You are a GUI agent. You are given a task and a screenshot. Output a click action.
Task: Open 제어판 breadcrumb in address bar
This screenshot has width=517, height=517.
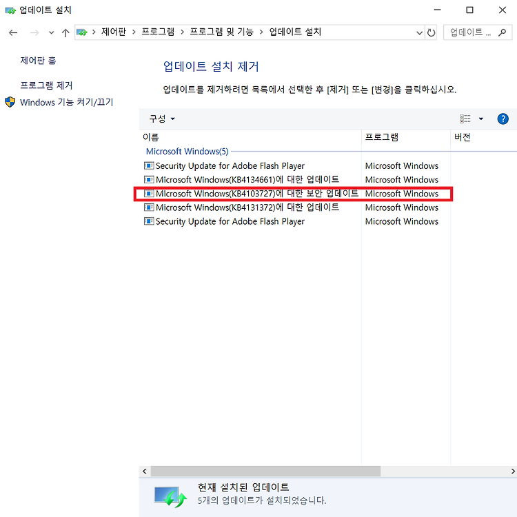coord(114,32)
